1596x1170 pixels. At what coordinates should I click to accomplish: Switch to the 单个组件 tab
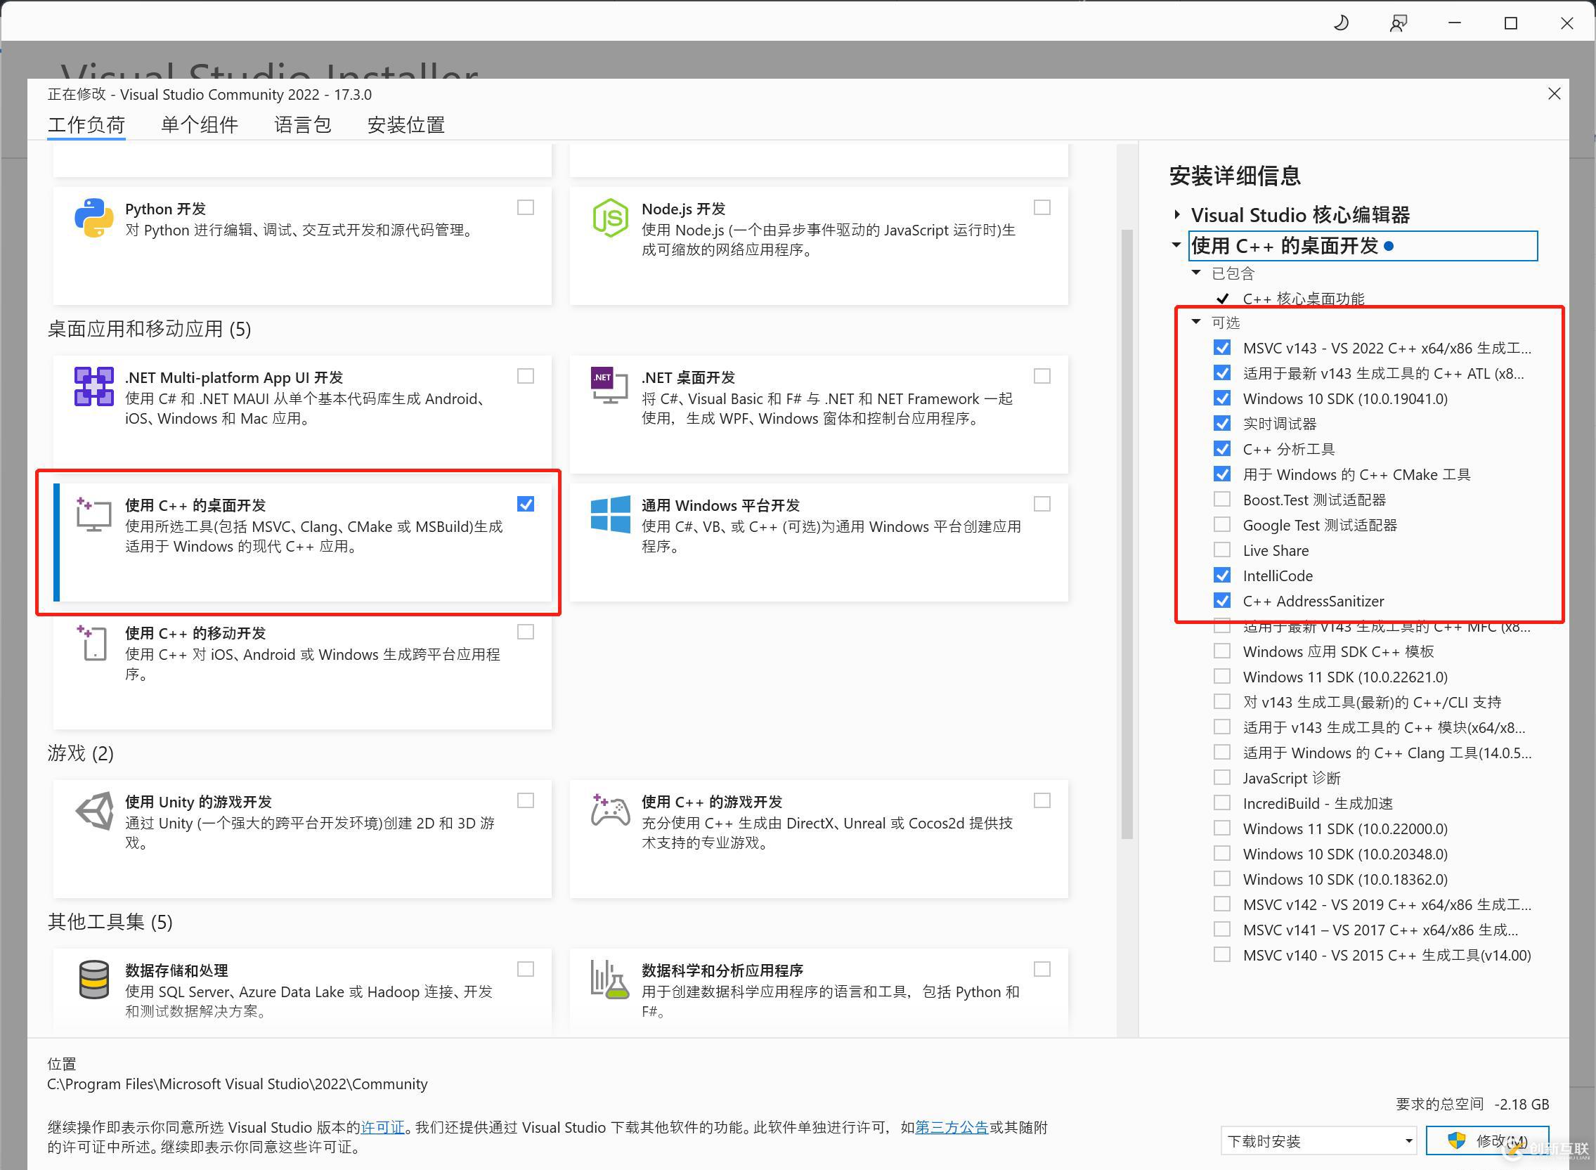coord(199,125)
